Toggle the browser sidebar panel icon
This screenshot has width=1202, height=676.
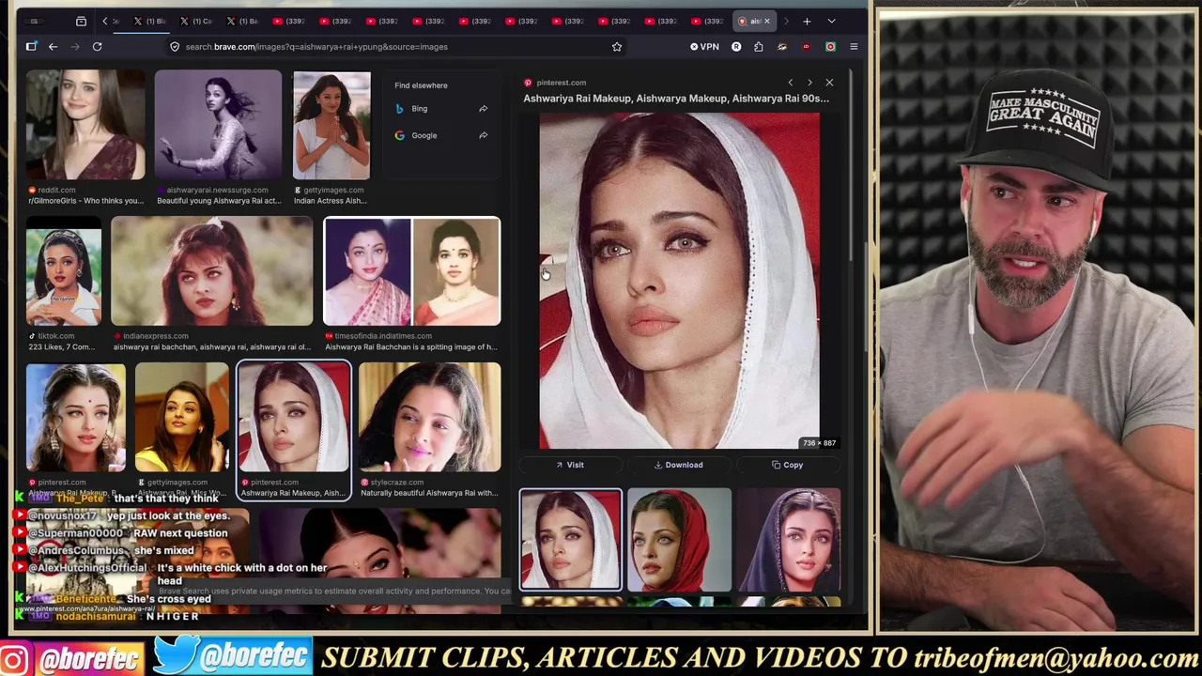pyautogui.click(x=31, y=46)
